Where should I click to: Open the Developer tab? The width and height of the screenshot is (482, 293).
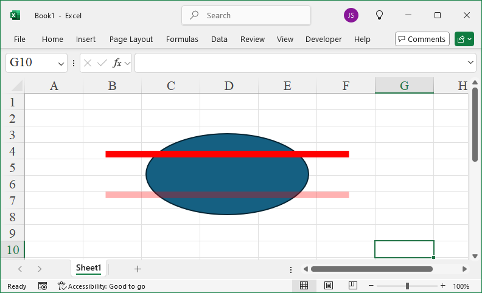324,40
